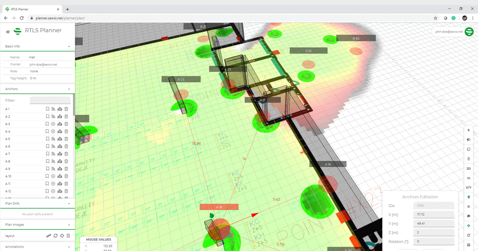Enable signal broadcast for anchor A 2
The height and width of the screenshot is (251, 478).
click(53, 116)
